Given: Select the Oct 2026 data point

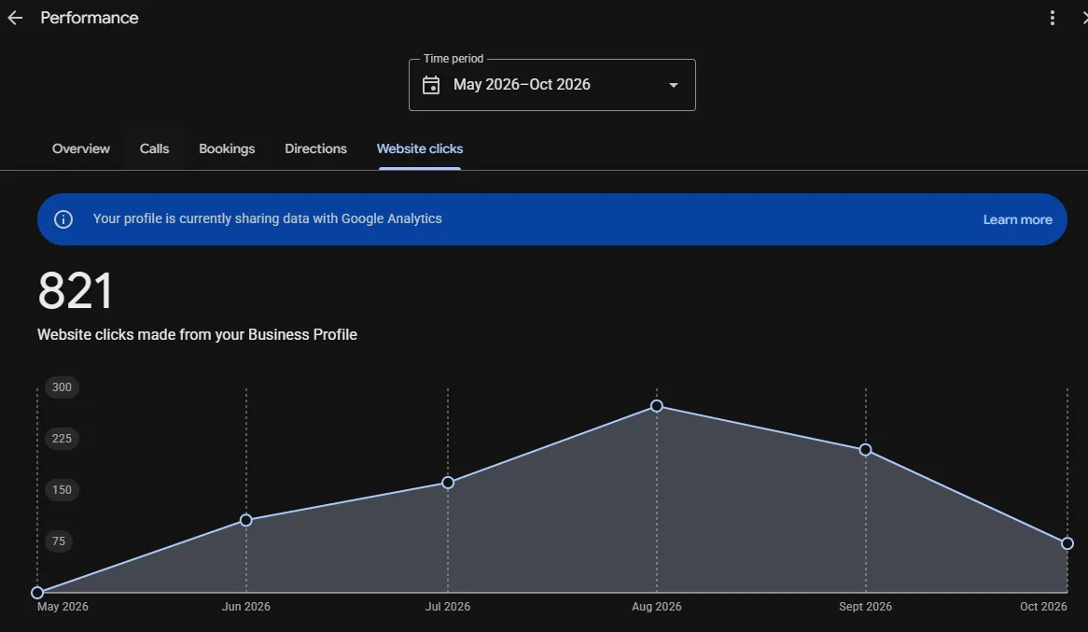Looking at the screenshot, I should (1067, 543).
